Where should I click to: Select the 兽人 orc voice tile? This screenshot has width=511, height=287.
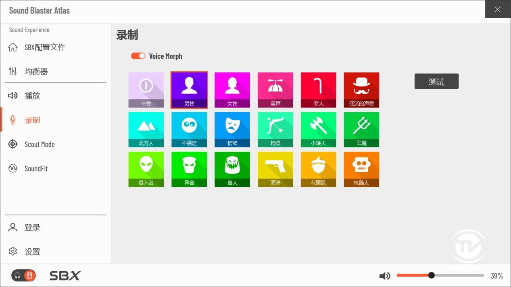(232, 169)
